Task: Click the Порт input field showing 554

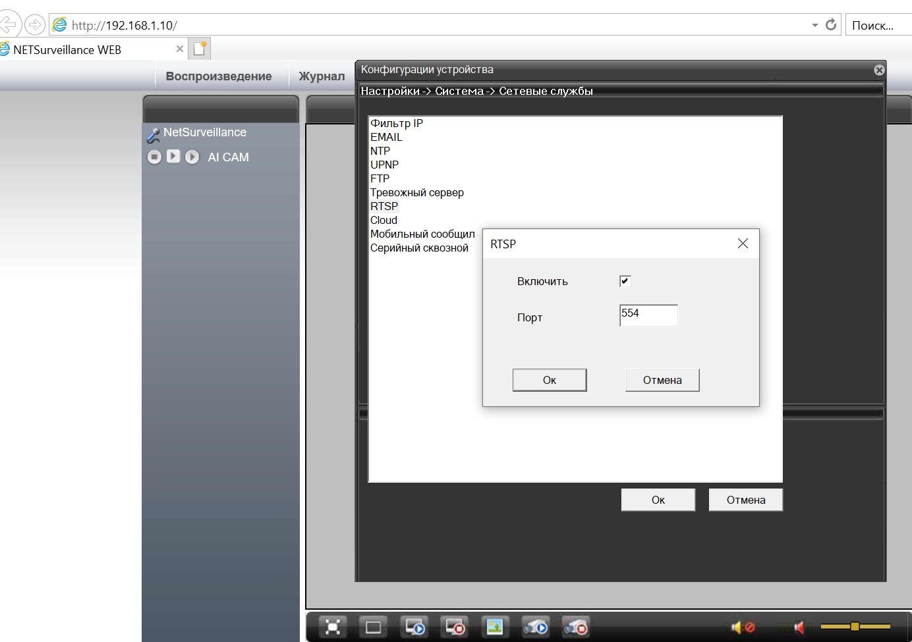Action: click(x=648, y=315)
